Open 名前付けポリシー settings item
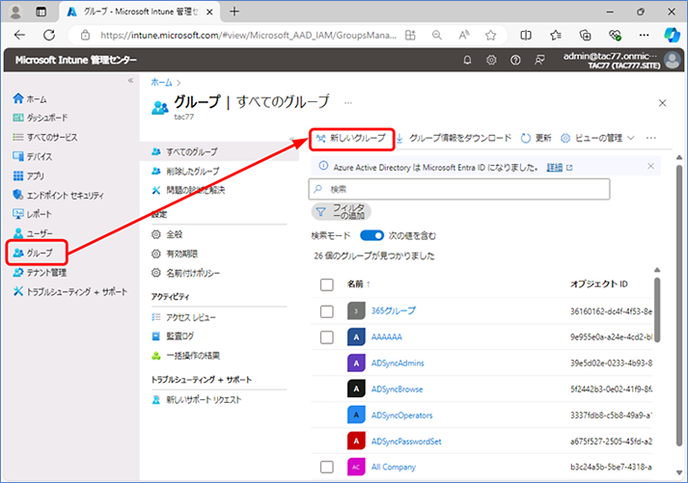Screen dimensions: 688x483 coord(185,273)
